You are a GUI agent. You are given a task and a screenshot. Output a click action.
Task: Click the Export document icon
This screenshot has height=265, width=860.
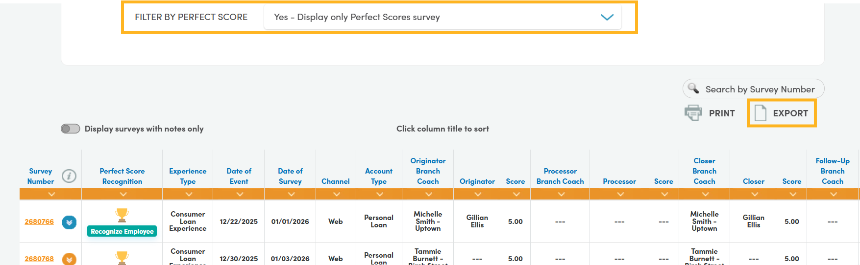click(x=760, y=113)
